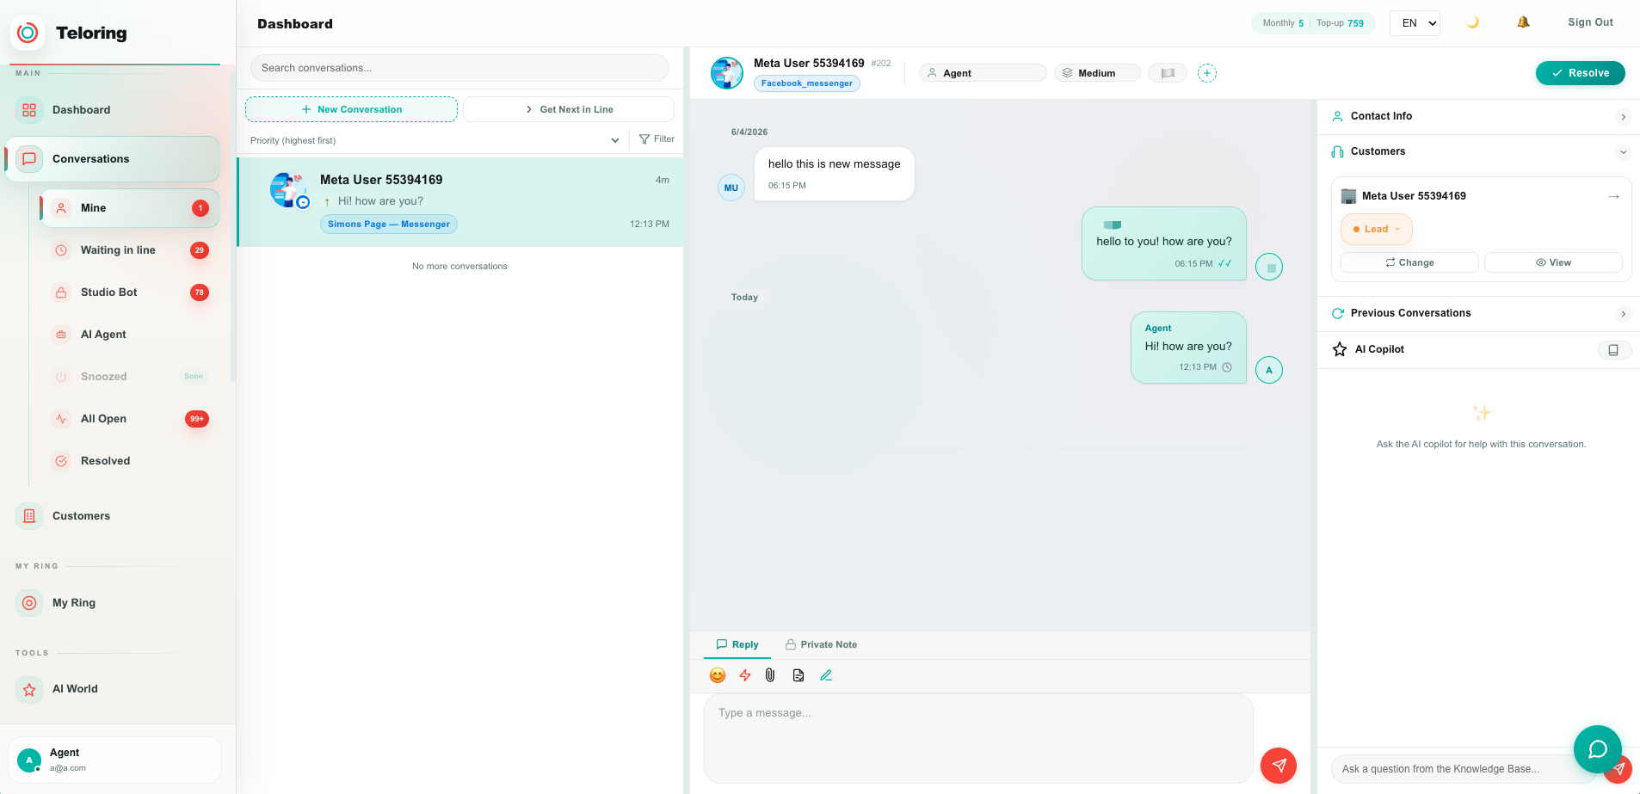Click the Agent profile card

tap(115, 760)
